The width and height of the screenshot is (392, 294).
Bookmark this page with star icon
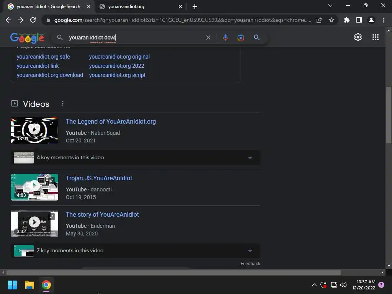[x=332, y=20]
